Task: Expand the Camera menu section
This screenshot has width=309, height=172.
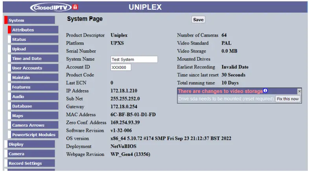Action: coord(29,154)
